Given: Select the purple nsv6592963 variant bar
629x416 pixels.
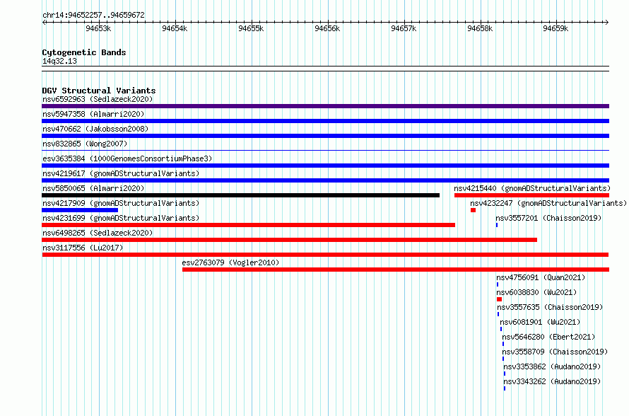Looking at the screenshot, I should [325, 106].
